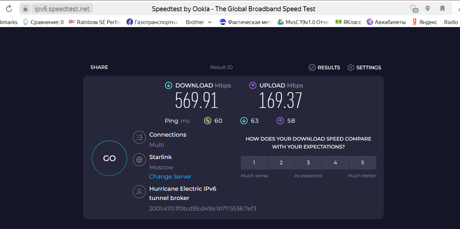The height and width of the screenshot is (229, 460).
Task: Click the upload latency icon near 58
Action: [x=280, y=121]
